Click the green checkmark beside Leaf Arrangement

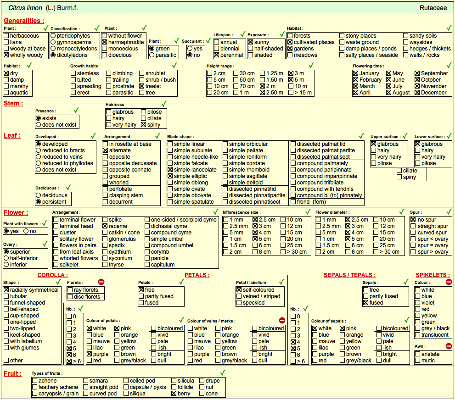157,136
